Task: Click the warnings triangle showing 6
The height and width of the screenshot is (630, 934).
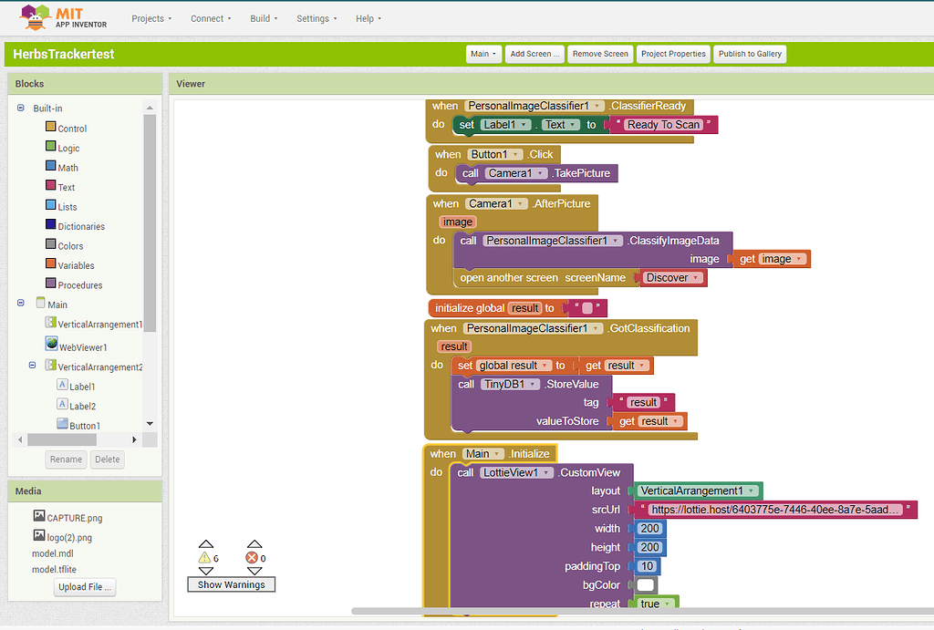Action: tap(204, 557)
